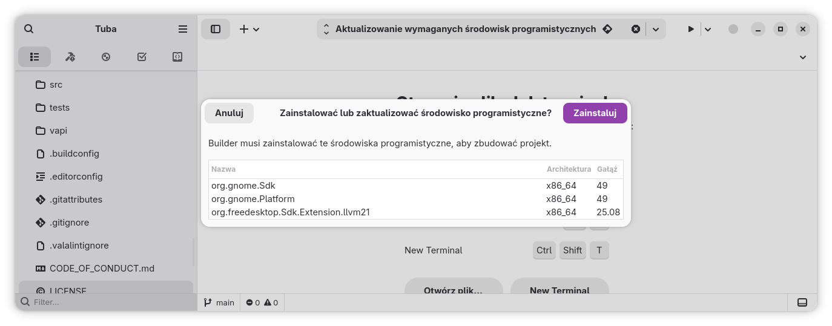
Task: Show the unit tests checkmark panel
Action: point(142,57)
